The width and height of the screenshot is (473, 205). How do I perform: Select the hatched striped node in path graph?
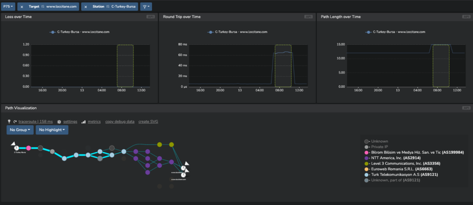(100, 158)
